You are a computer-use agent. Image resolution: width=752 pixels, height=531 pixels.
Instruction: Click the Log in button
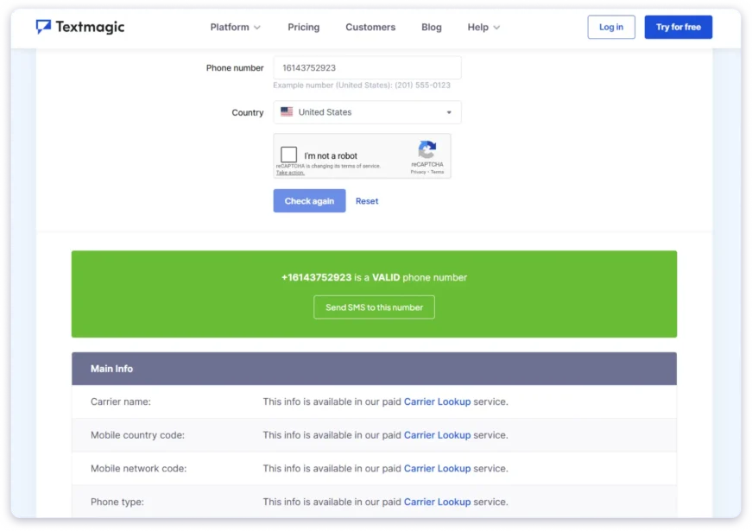611,28
